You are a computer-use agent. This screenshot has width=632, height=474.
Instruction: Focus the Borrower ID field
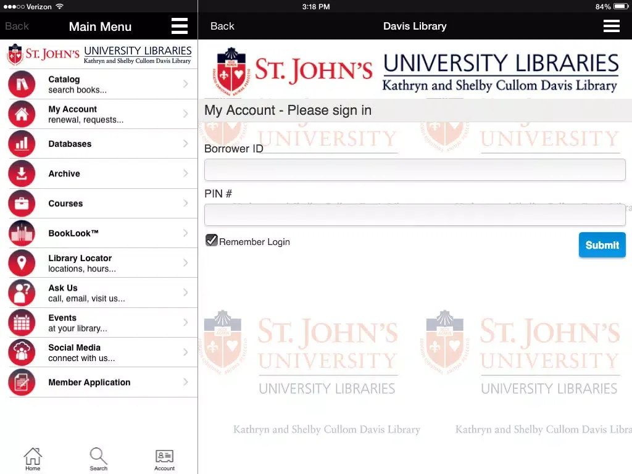point(415,170)
